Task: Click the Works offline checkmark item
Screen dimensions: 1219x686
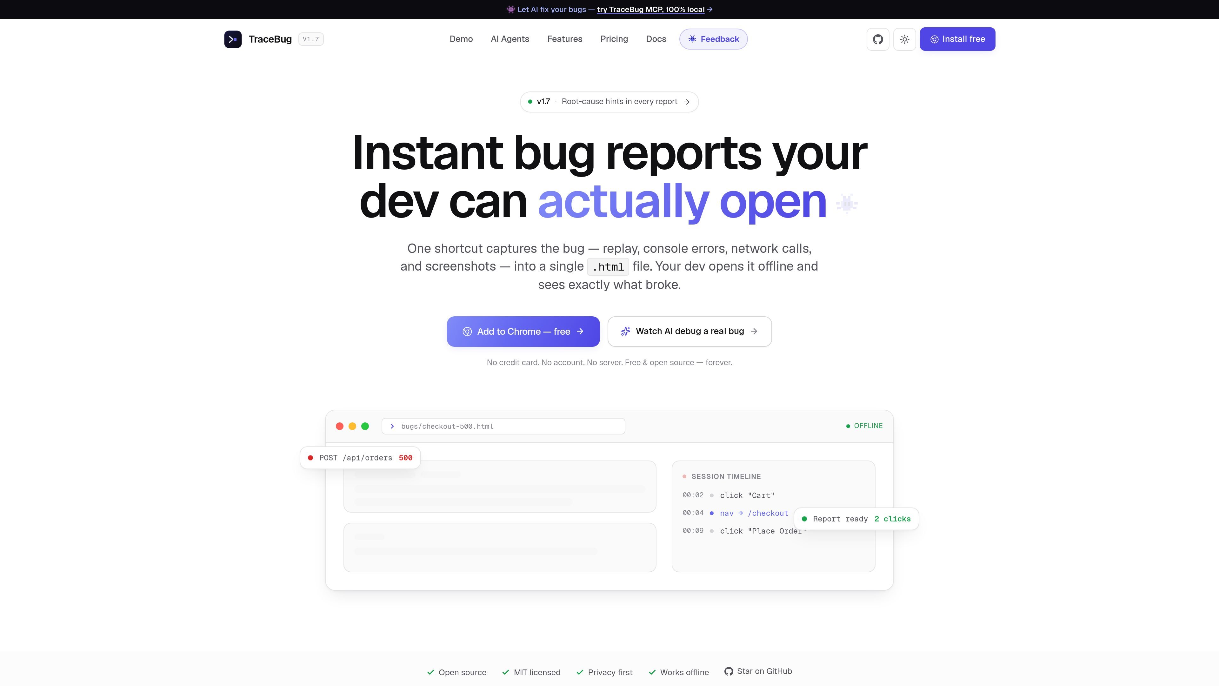Action: pyautogui.click(x=679, y=672)
